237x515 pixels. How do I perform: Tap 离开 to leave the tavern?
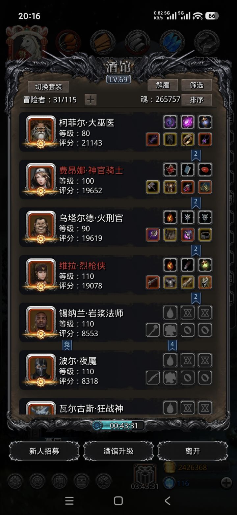193,451
